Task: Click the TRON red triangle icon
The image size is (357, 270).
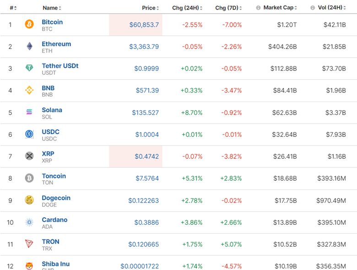Action: pos(29,244)
